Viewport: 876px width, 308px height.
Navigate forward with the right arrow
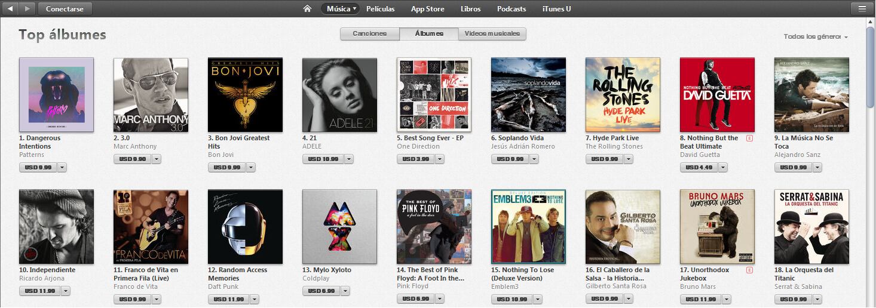coord(27,8)
